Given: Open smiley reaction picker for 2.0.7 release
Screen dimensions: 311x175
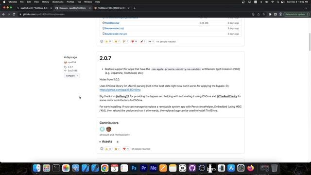Looking at the screenshot, I should 102,149.
